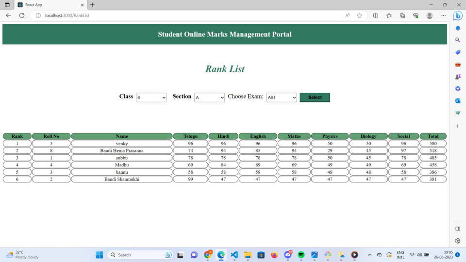Click the Telugu column header
The width and height of the screenshot is (466, 262).
[x=190, y=136]
